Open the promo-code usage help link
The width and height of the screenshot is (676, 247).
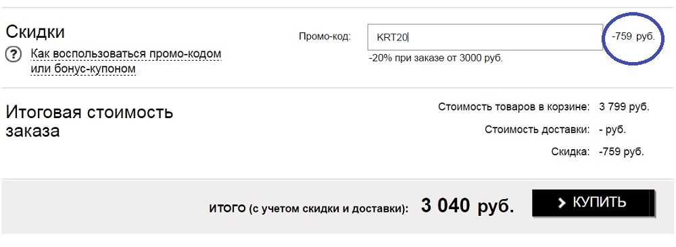pyautogui.click(x=126, y=61)
